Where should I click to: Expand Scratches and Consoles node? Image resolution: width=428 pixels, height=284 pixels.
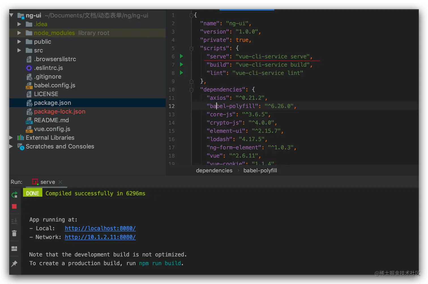[11, 146]
